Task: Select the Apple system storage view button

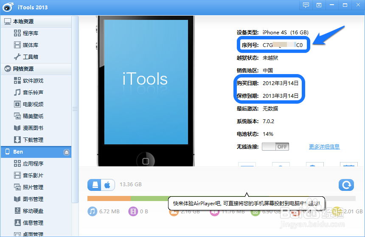Action: (108, 185)
